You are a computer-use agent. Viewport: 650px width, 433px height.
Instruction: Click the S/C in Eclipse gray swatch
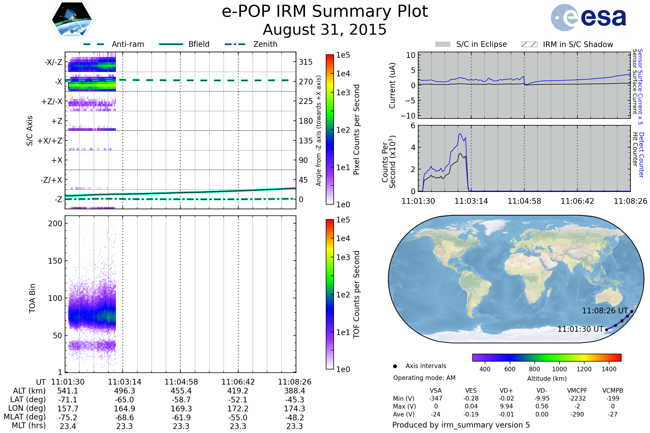click(x=443, y=44)
